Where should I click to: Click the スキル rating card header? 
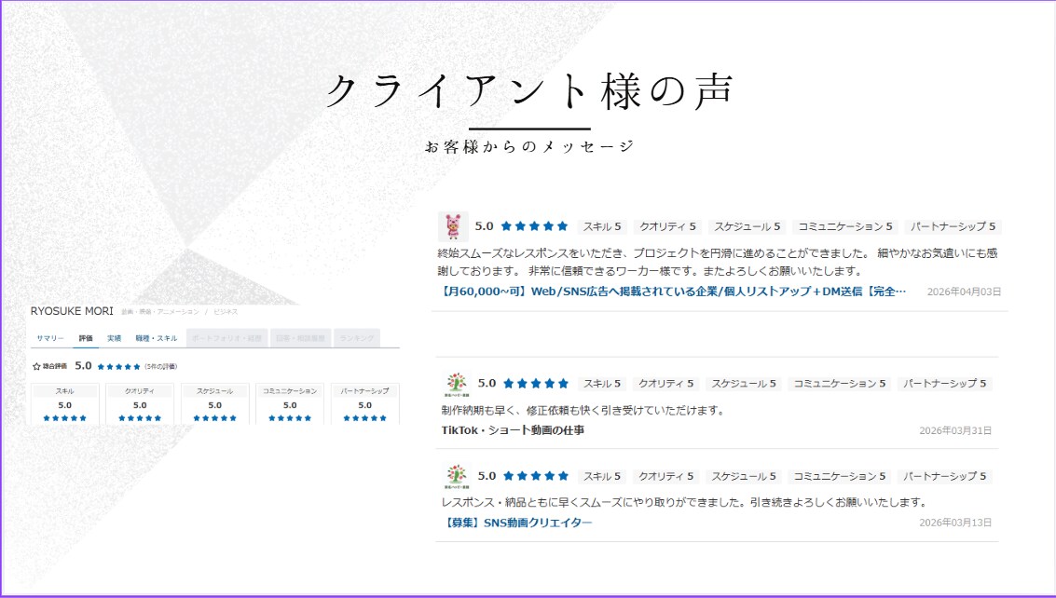click(x=65, y=391)
